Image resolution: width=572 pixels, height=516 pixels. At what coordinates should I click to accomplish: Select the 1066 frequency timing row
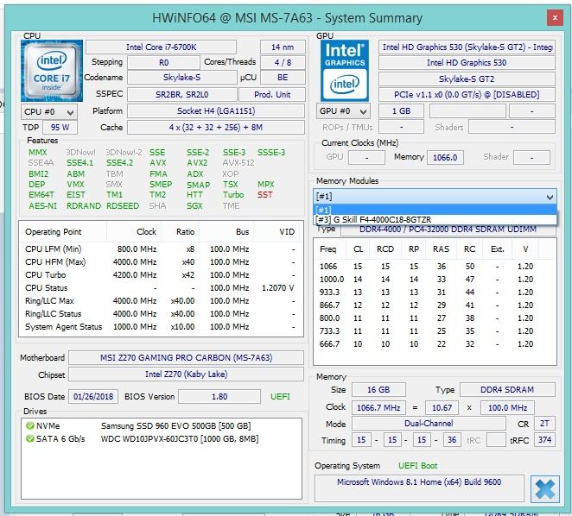pos(434,267)
